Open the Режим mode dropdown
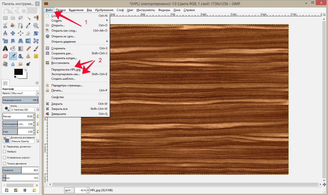Viewport: 328px width, 195px height. tap(25, 93)
